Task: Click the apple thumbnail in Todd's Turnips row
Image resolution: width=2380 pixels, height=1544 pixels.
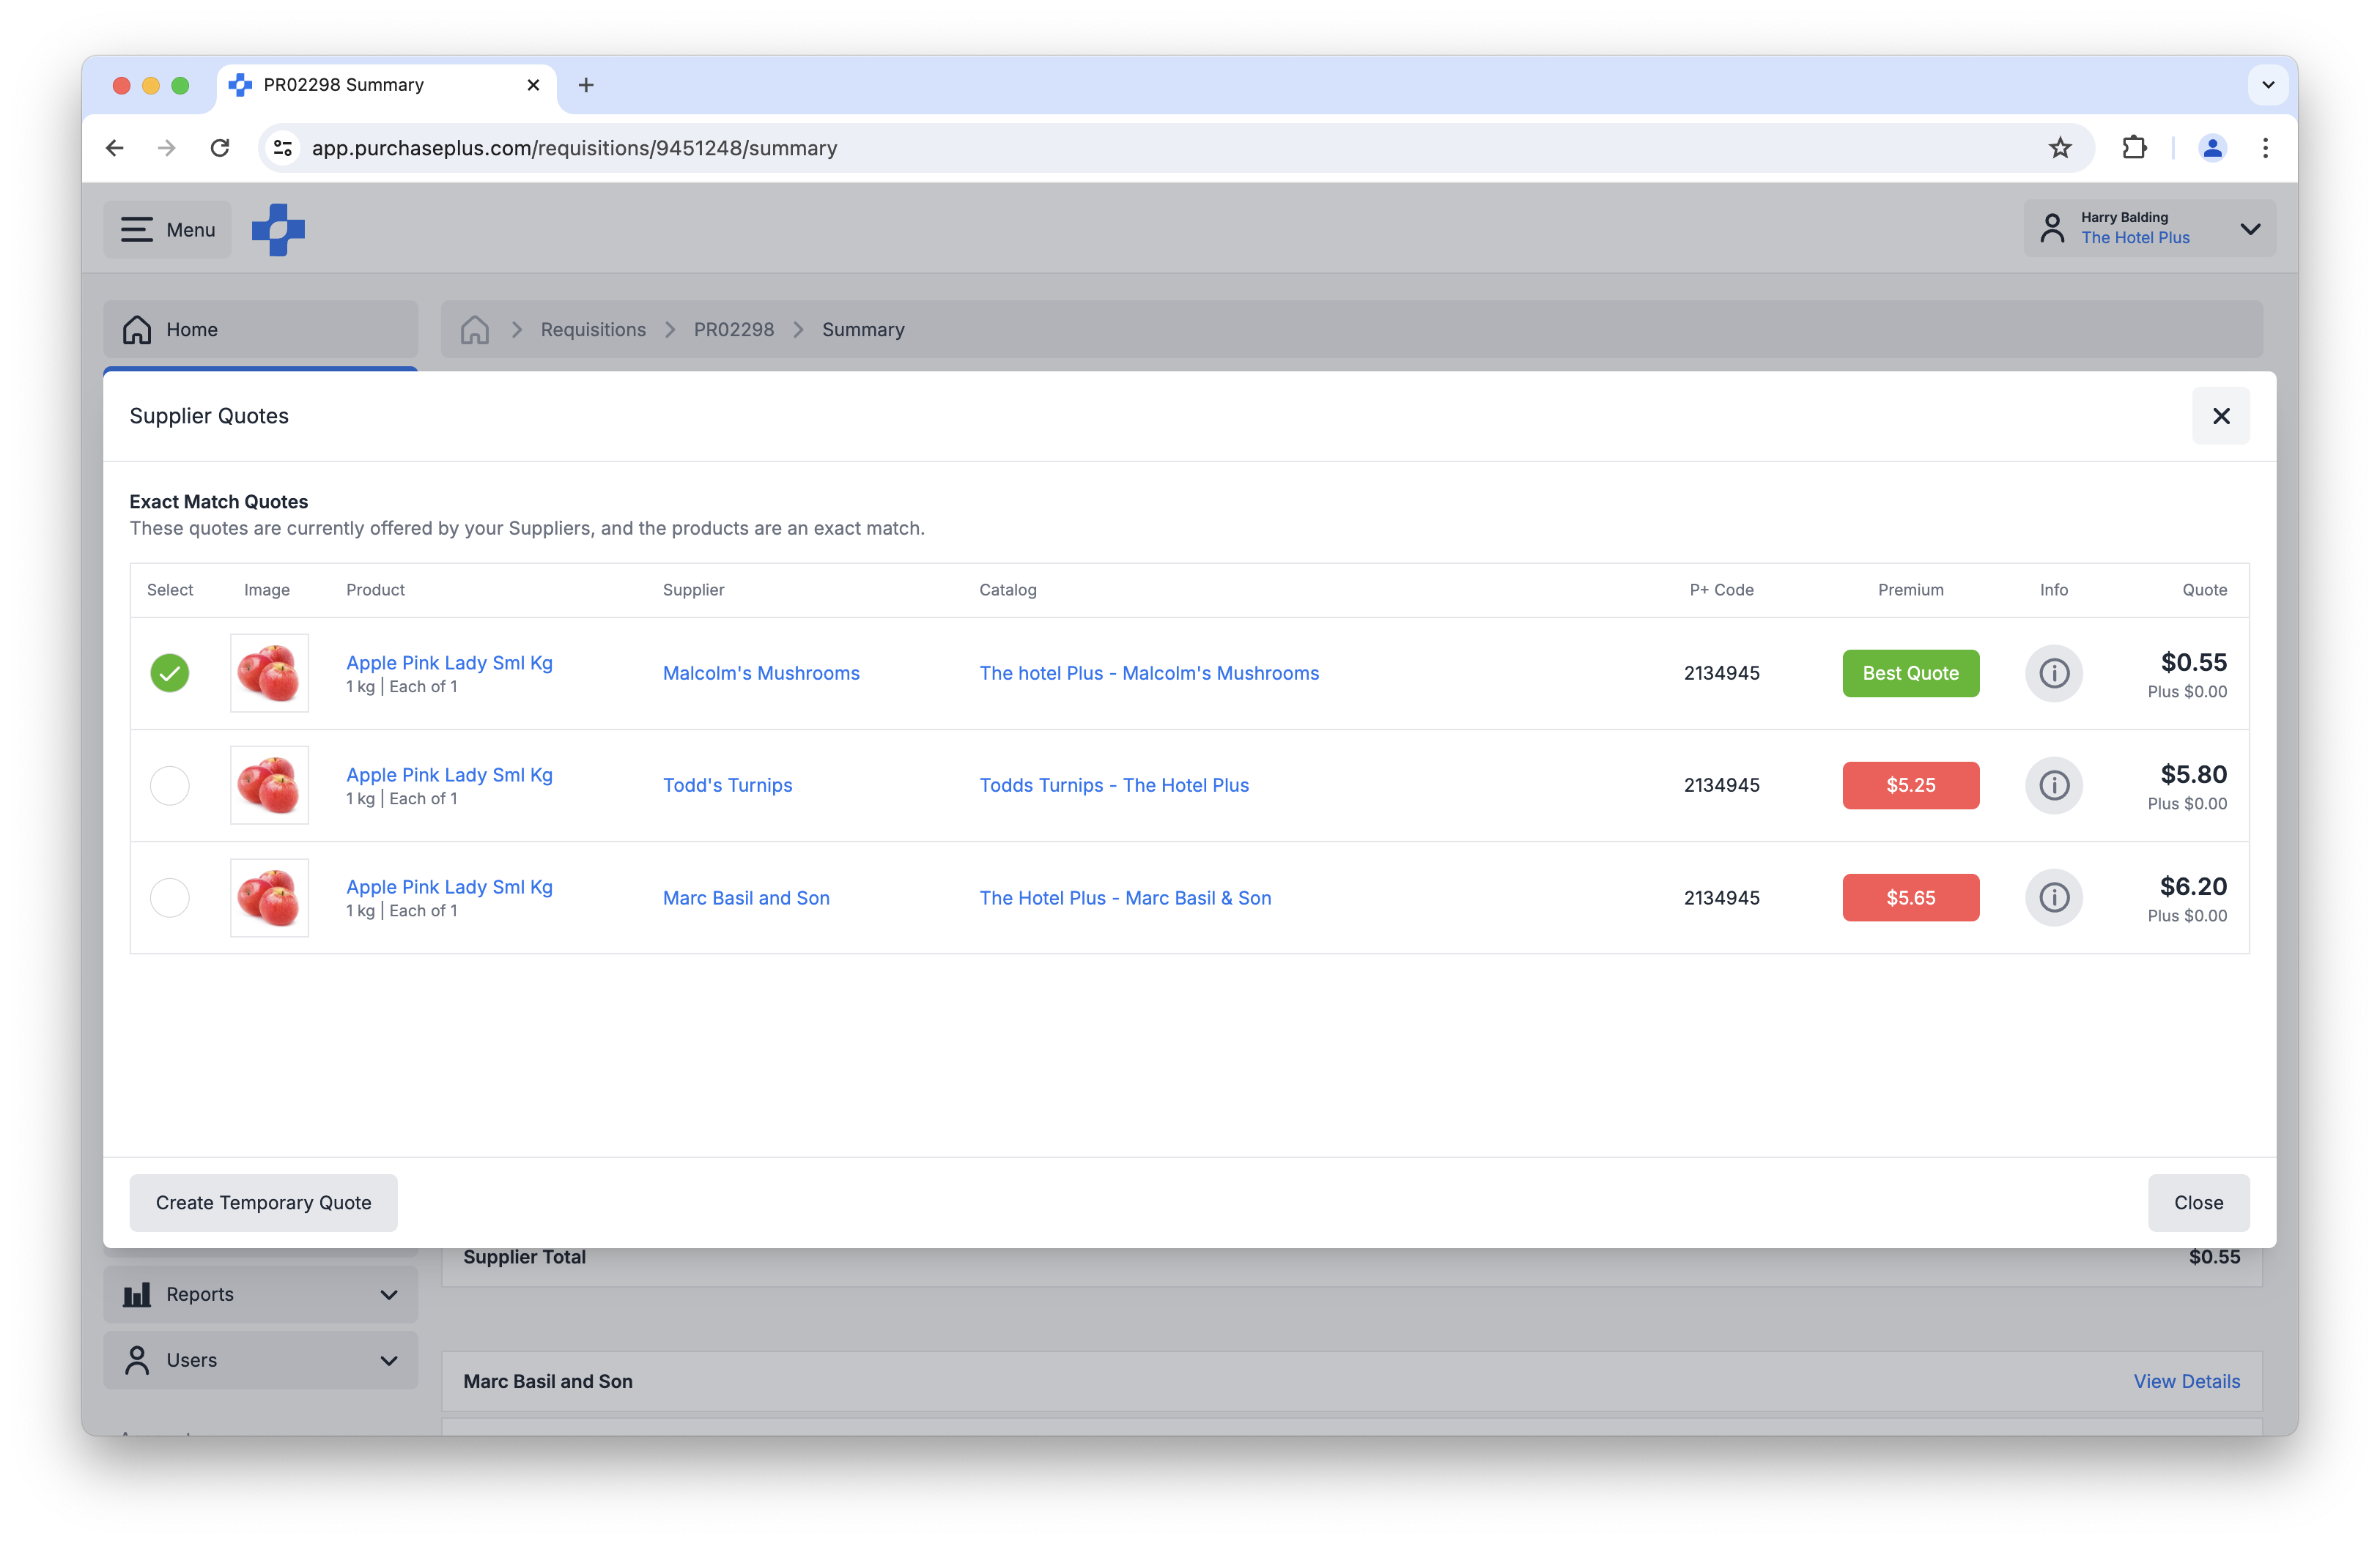Action: tap(269, 784)
